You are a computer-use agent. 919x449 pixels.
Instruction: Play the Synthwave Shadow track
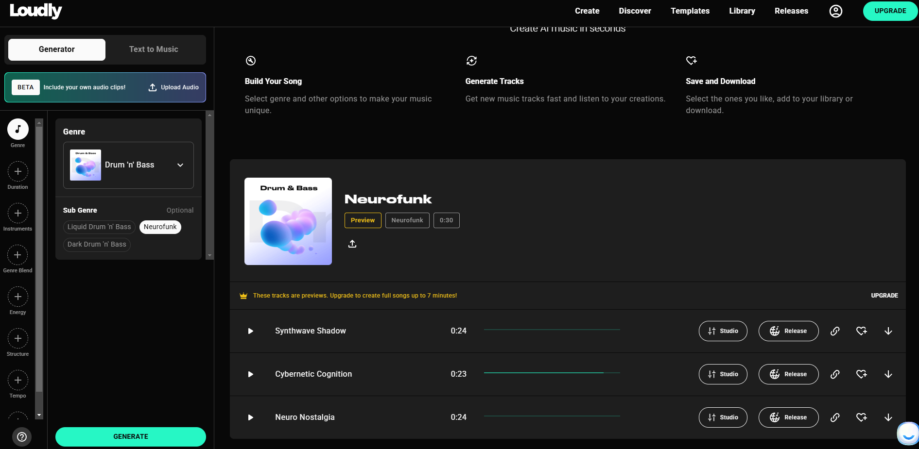click(251, 331)
